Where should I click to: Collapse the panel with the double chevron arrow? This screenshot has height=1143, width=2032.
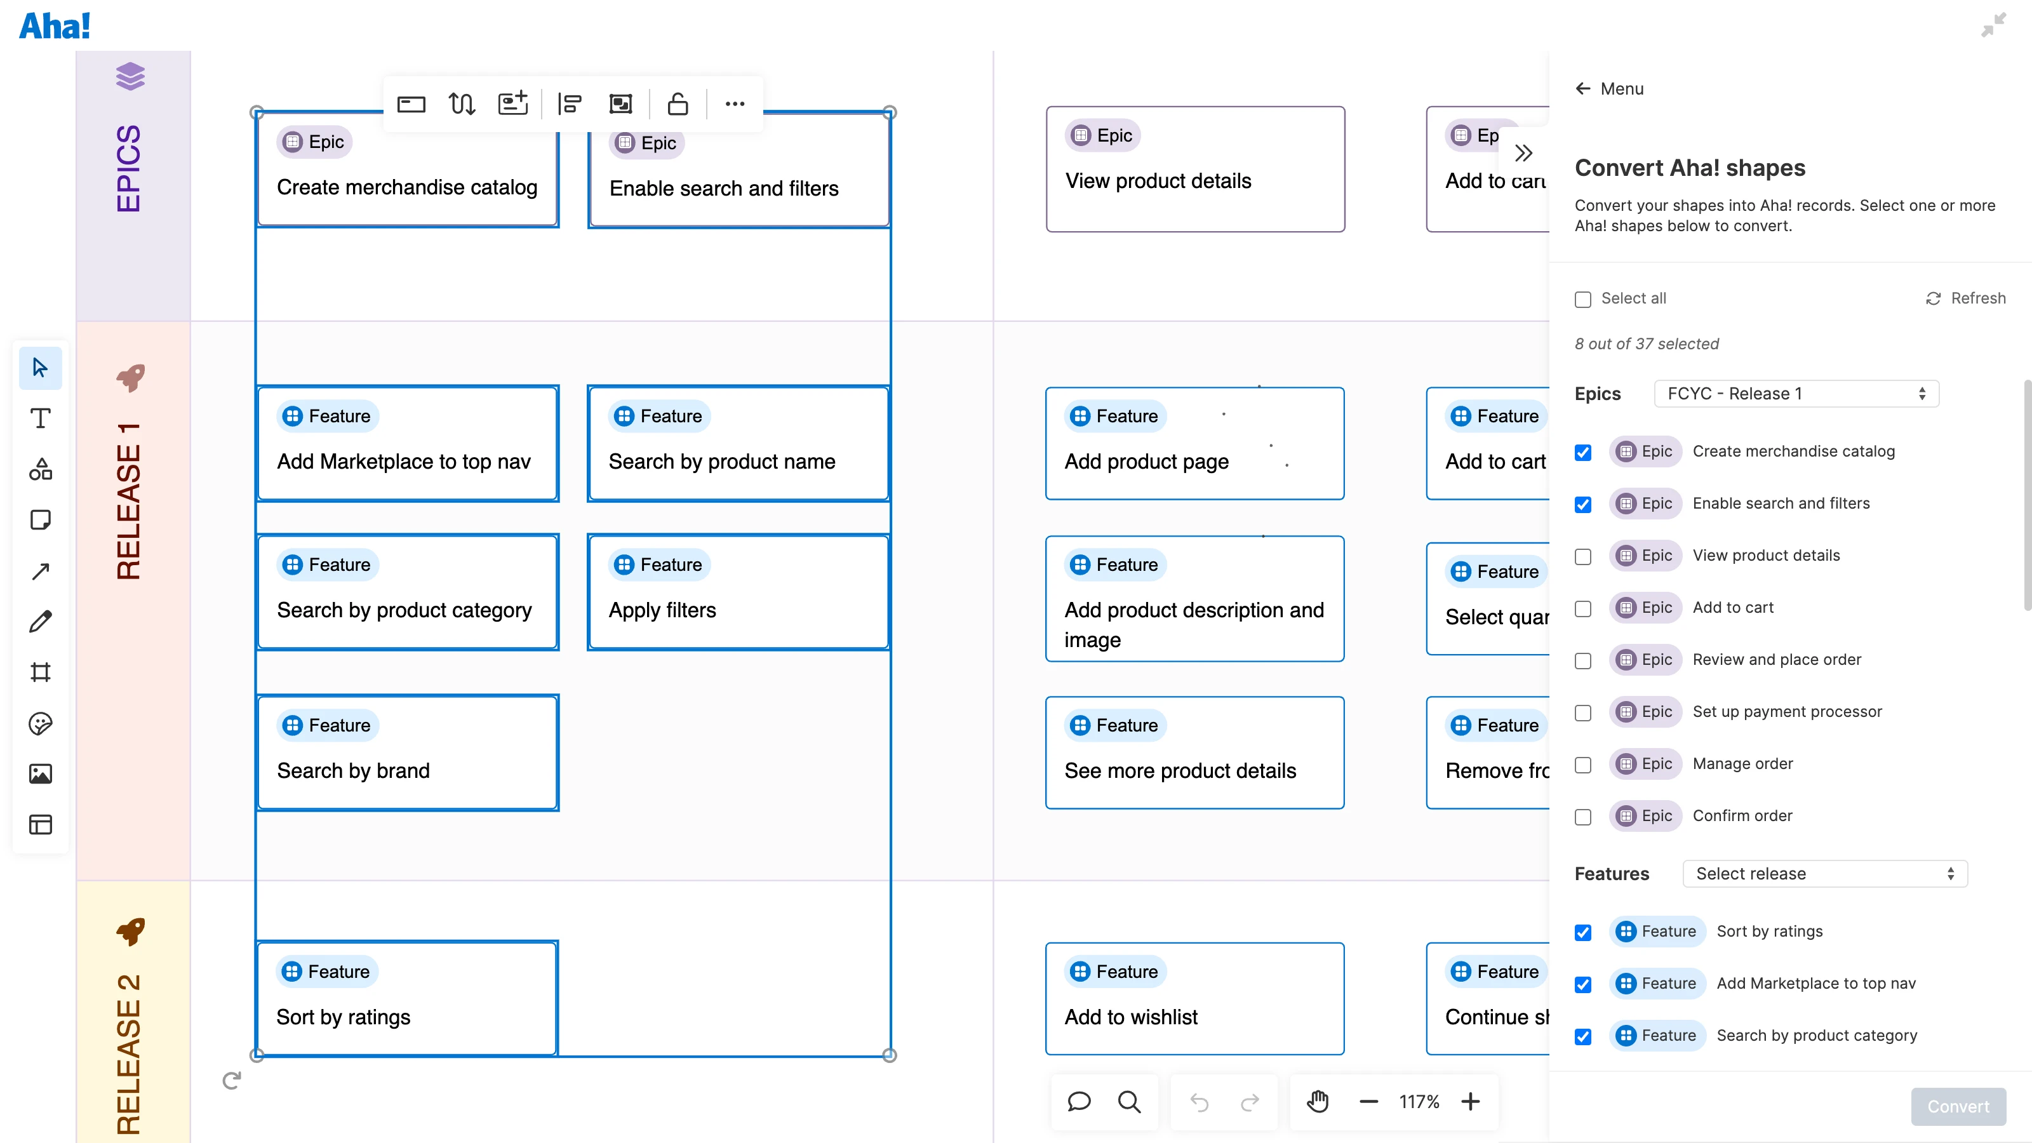[x=1523, y=152]
